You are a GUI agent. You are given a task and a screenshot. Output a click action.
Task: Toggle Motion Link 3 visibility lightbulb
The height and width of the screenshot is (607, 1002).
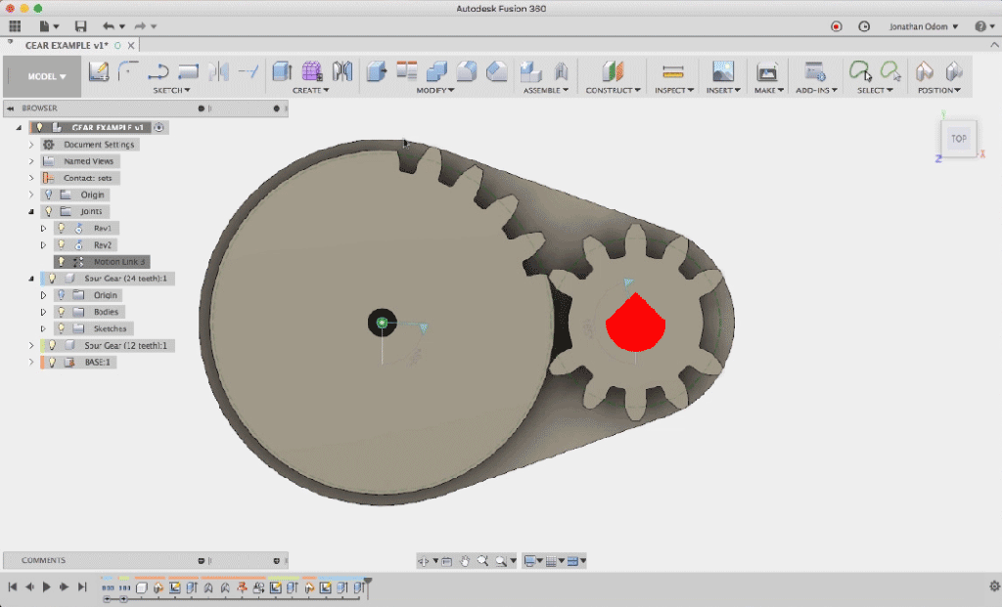(x=61, y=262)
